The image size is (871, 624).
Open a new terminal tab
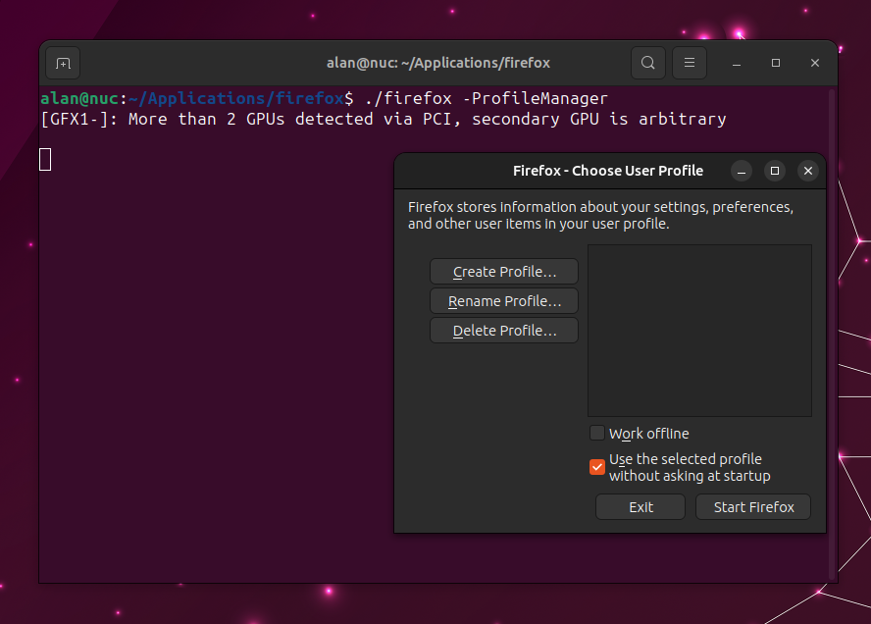(62, 62)
